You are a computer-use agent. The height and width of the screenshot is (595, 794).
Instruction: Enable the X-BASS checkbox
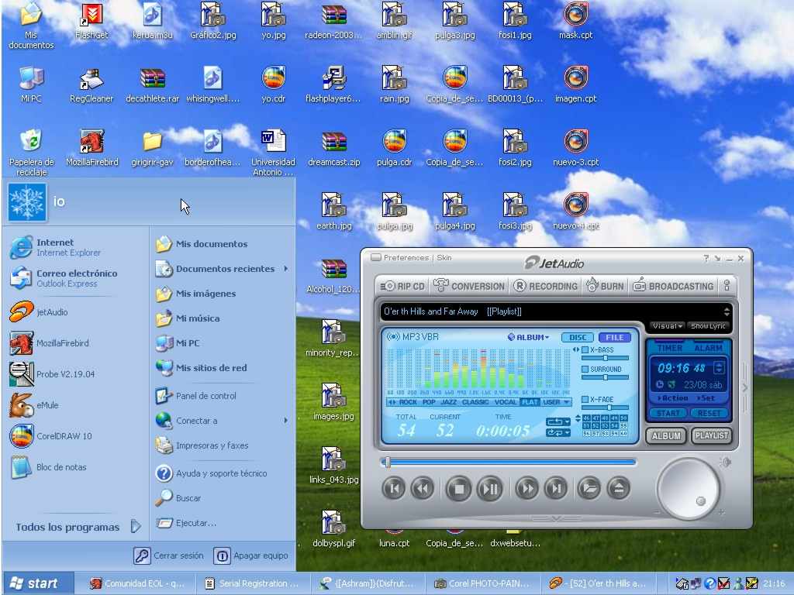[585, 350]
